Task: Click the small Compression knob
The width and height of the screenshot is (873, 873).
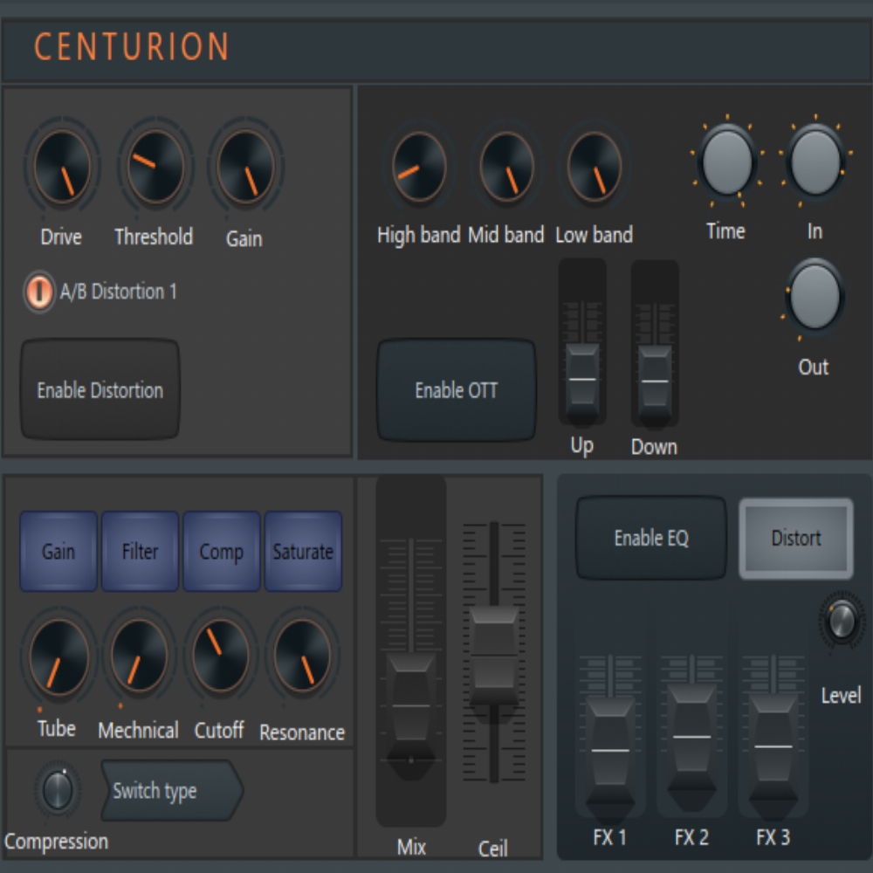Action: [x=58, y=790]
